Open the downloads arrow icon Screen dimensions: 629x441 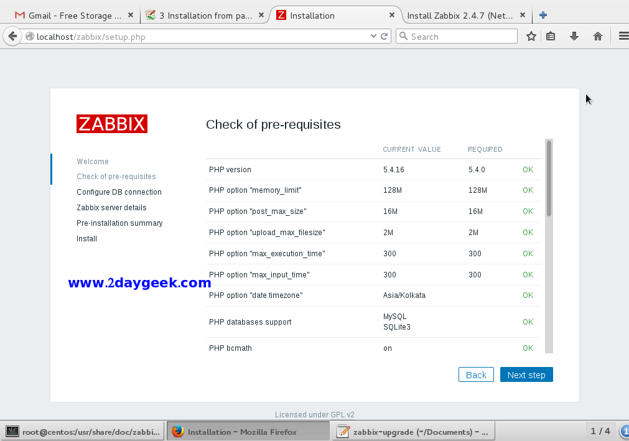(x=574, y=37)
